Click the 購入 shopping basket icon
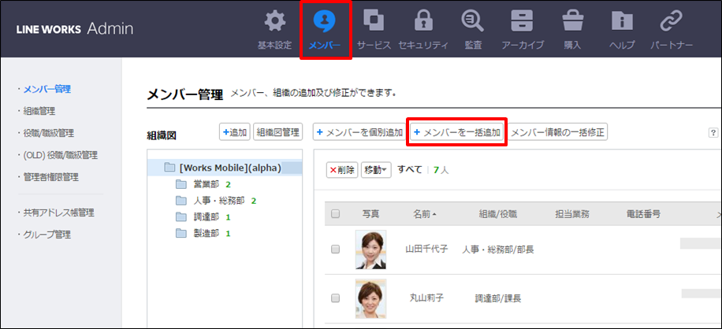 [572, 21]
